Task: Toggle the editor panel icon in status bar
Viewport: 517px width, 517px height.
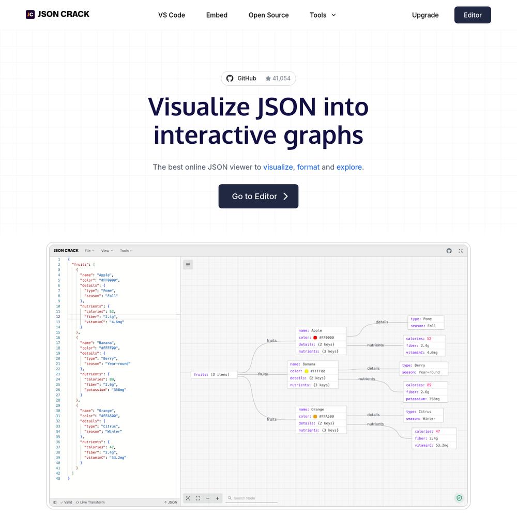Action: click(55, 502)
